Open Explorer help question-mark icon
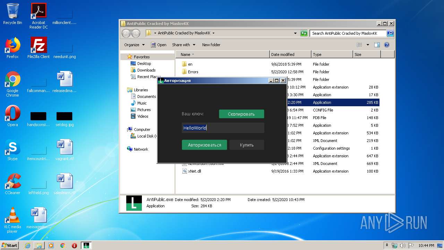This screenshot has width=444, height=250. 387,45
